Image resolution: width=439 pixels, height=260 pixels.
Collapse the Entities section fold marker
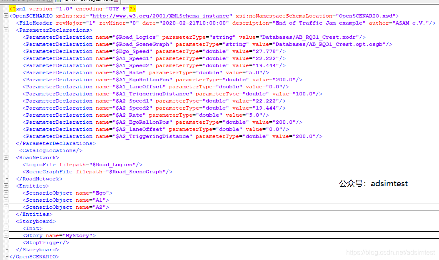pyautogui.click(x=6, y=186)
